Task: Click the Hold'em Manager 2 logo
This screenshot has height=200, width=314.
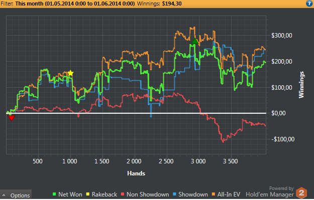Action: [x=301, y=193]
